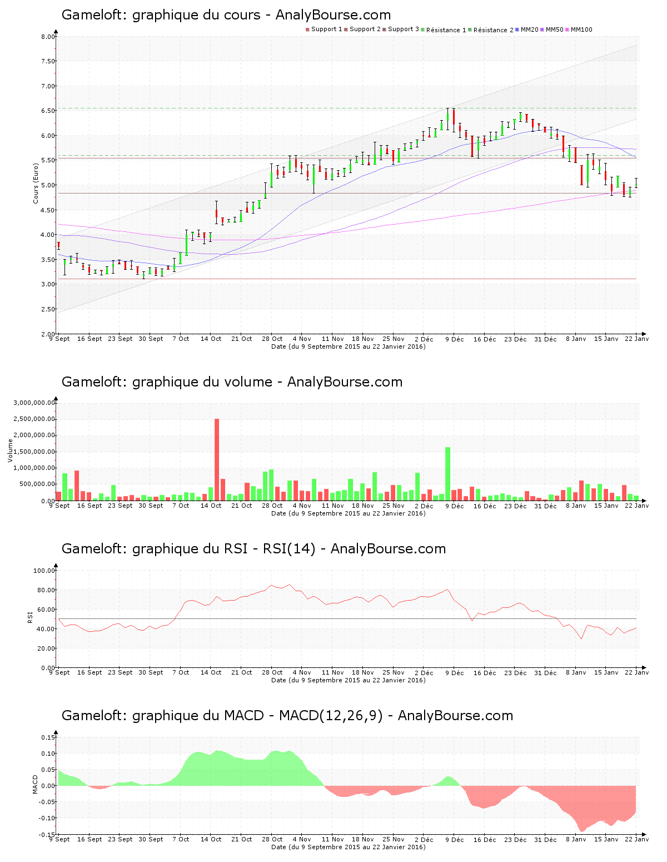
Task: Click the 3,000,000.00 volume axis value
Action: [x=34, y=403]
